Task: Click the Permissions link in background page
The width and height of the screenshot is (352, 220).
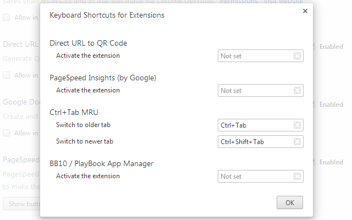Action: [239, 2]
